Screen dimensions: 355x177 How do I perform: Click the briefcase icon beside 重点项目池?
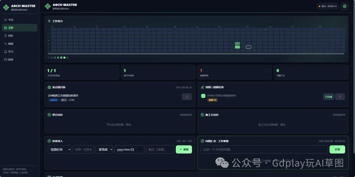click(x=49, y=87)
